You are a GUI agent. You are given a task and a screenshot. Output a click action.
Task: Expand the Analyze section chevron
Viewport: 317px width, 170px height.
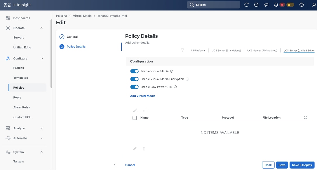point(42,128)
